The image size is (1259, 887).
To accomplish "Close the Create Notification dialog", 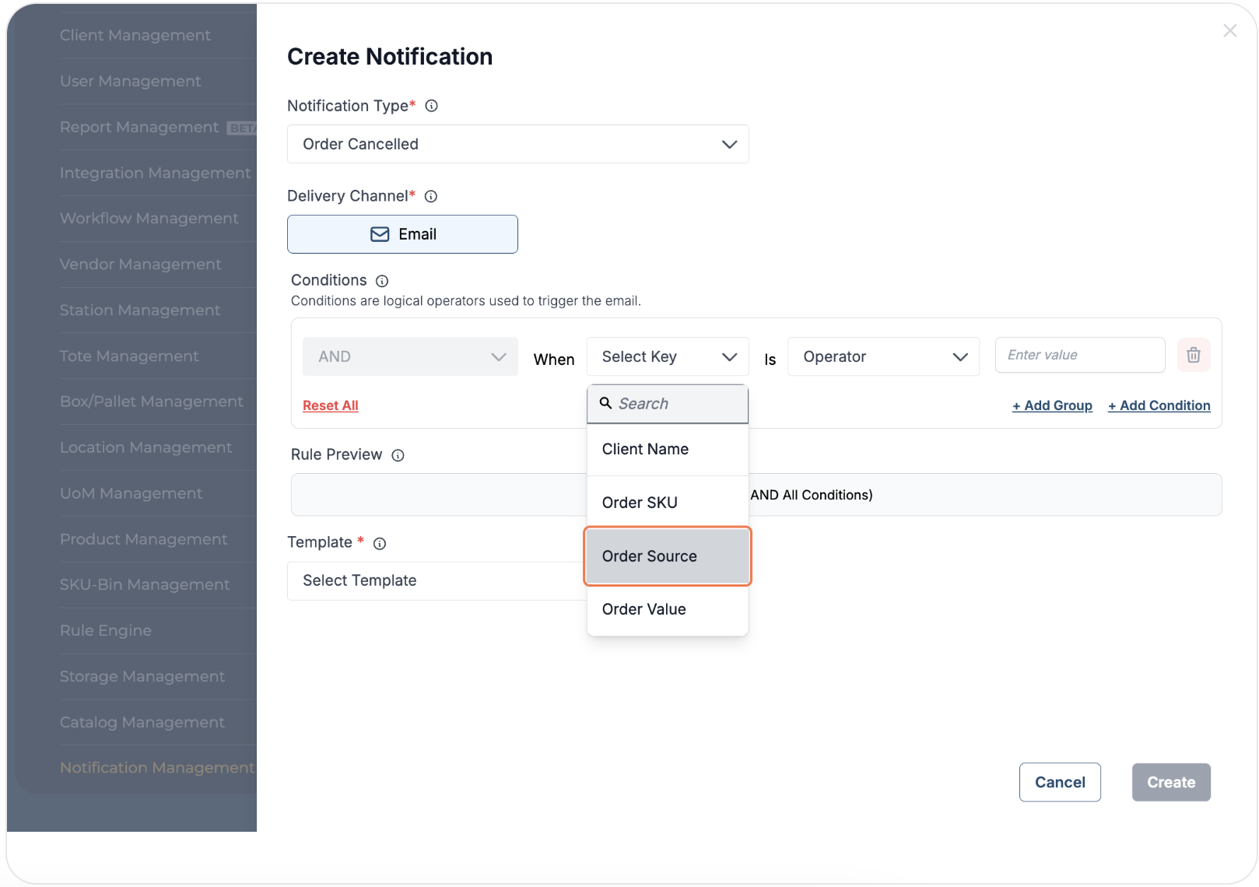I will pos(1229,31).
